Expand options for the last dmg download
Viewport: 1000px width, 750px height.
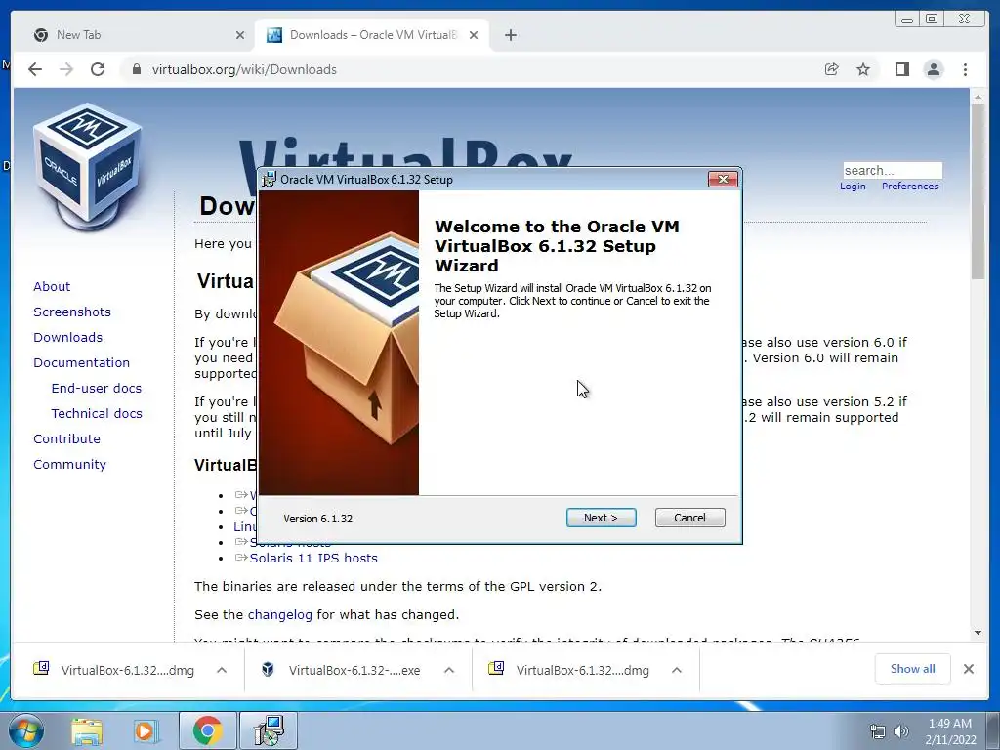point(677,670)
